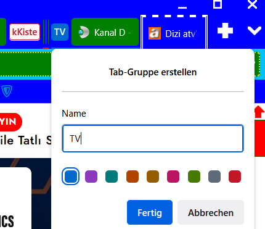265x229 pixels.
Task: Choose the blue group color
Action: coord(70,177)
